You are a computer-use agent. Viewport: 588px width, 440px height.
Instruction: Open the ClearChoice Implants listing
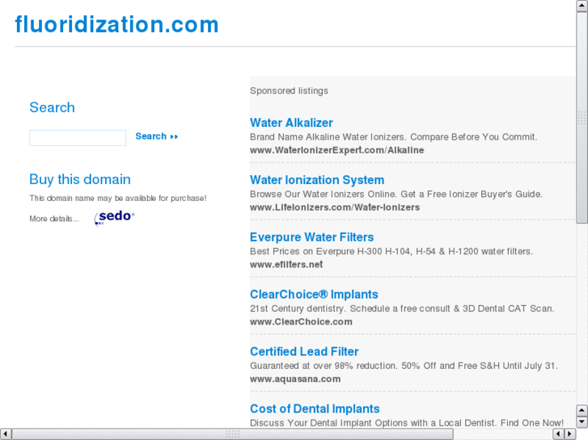click(x=314, y=295)
